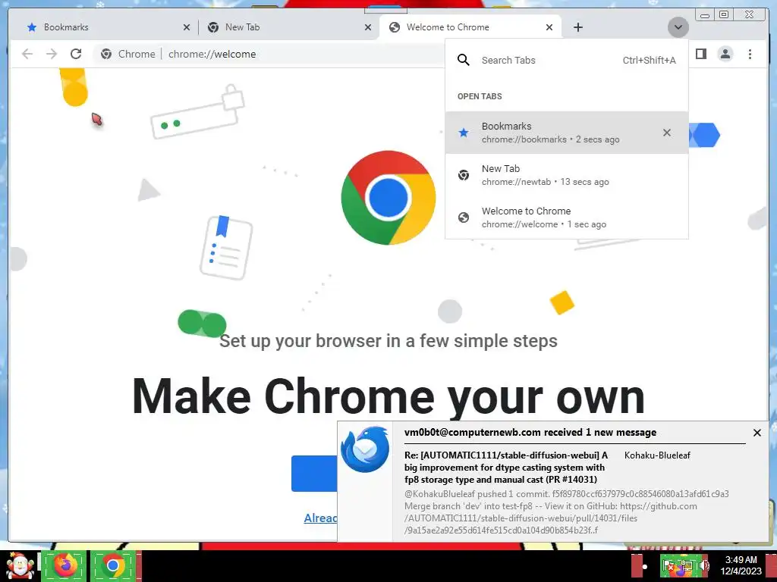Select Welcome to Chrome in open tabs list
Image resolution: width=777 pixels, height=582 pixels.
point(566,217)
